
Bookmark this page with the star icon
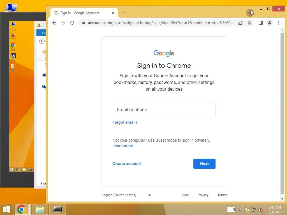(249, 23)
